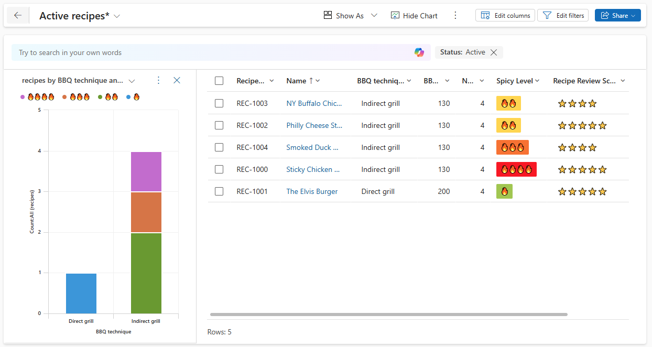This screenshot has height=347, width=652.
Task: Click the red four-flame spicy level badge
Action: [516, 169]
